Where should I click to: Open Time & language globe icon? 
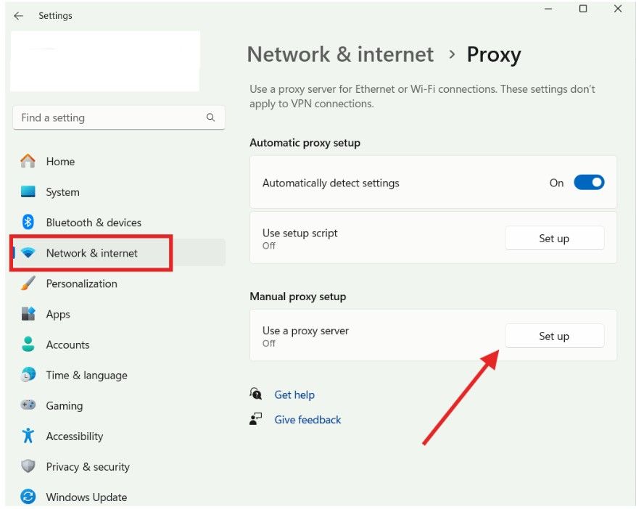click(28, 375)
